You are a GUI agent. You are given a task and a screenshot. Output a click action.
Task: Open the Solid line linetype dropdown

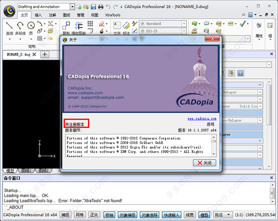260,107
